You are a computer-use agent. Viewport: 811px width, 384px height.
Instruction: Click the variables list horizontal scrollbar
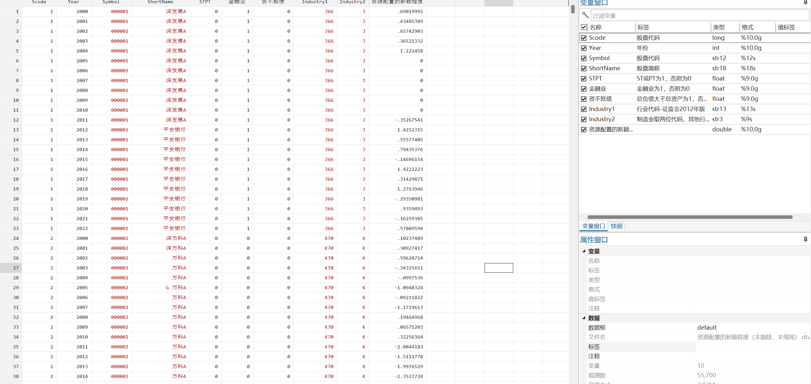point(690,217)
